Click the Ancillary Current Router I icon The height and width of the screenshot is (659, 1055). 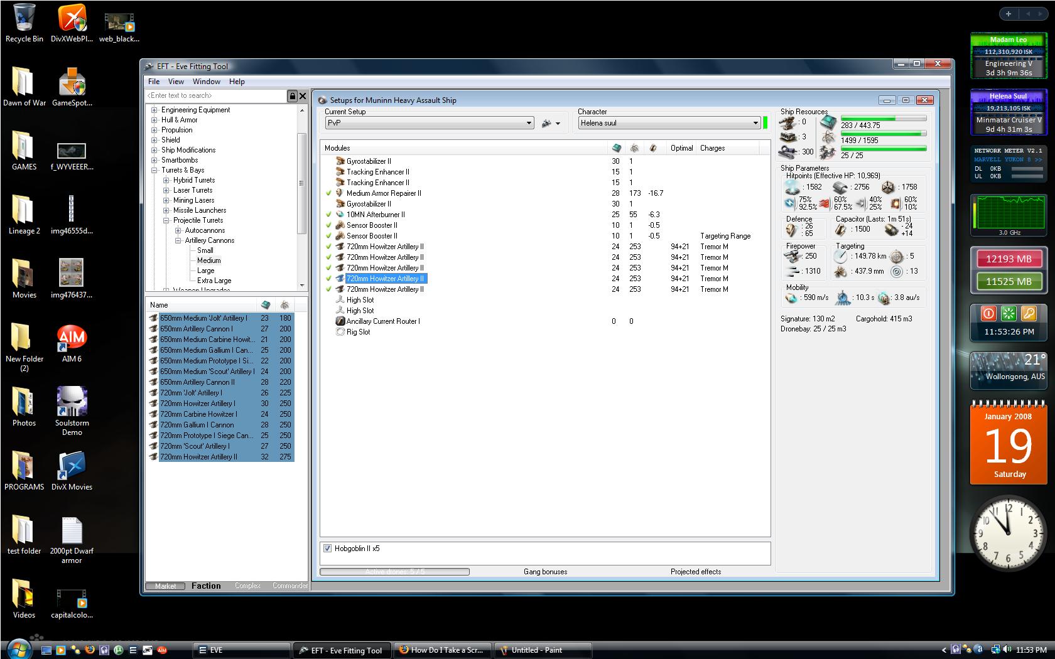(x=340, y=321)
